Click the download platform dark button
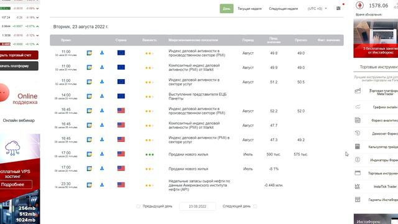398x224 pixels. coord(19,66)
